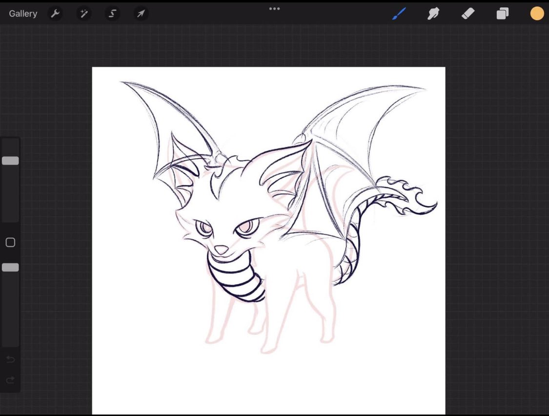Click the brush opacity slider handle
Image resolution: width=549 pixels, height=416 pixels.
click(11, 268)
